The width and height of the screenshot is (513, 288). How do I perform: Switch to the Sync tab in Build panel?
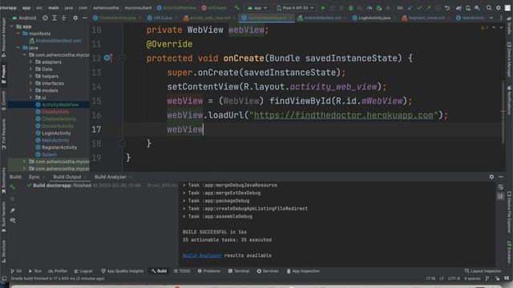click(x=34, y=177)
